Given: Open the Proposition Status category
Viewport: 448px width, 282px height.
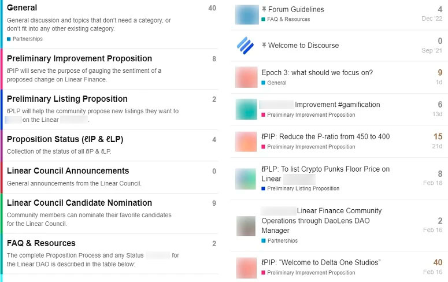Looking at the screenshot, I should (x=65, y=139).
